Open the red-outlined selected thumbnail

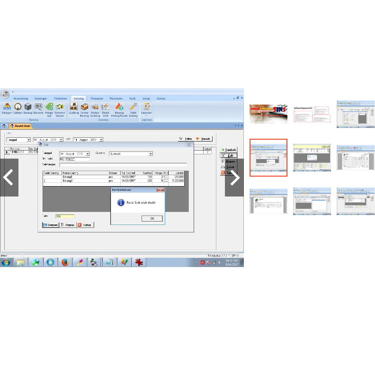[x=268, y=158]
